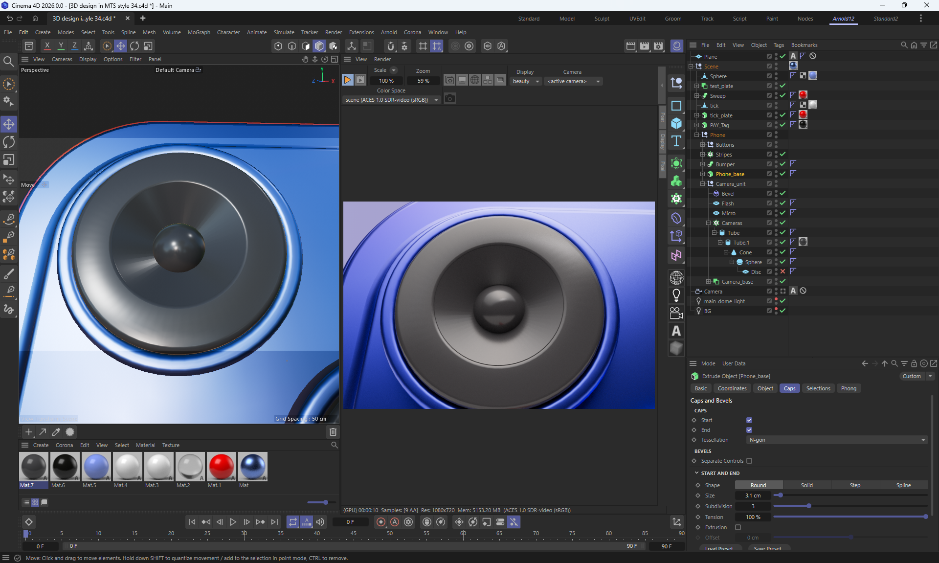Switch to the Coordinates tab

pyautogui.click(x=732, y=388)
